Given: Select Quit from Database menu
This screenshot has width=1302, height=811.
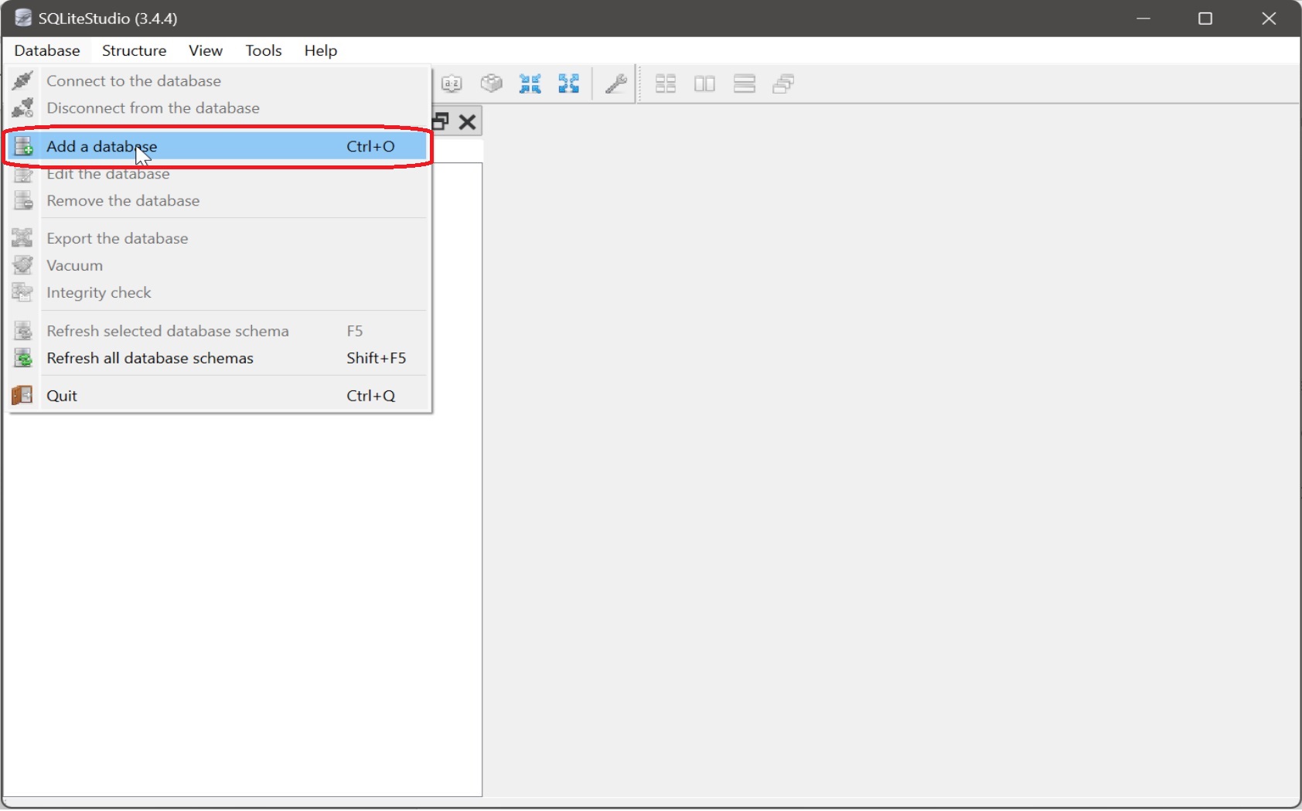Looking at the screenshot, I should point(218,396).
